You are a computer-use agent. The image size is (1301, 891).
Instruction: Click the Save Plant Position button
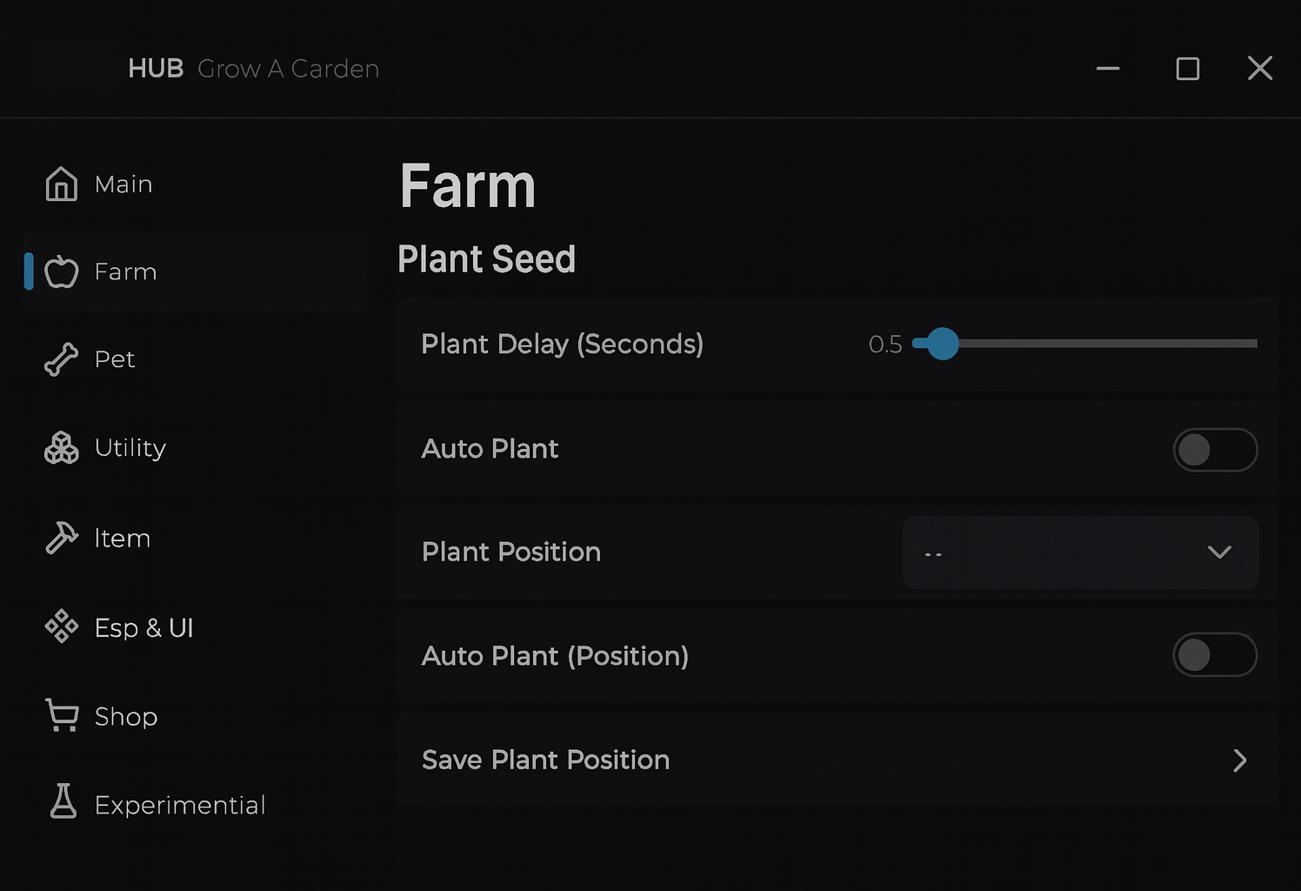(545, 760)
